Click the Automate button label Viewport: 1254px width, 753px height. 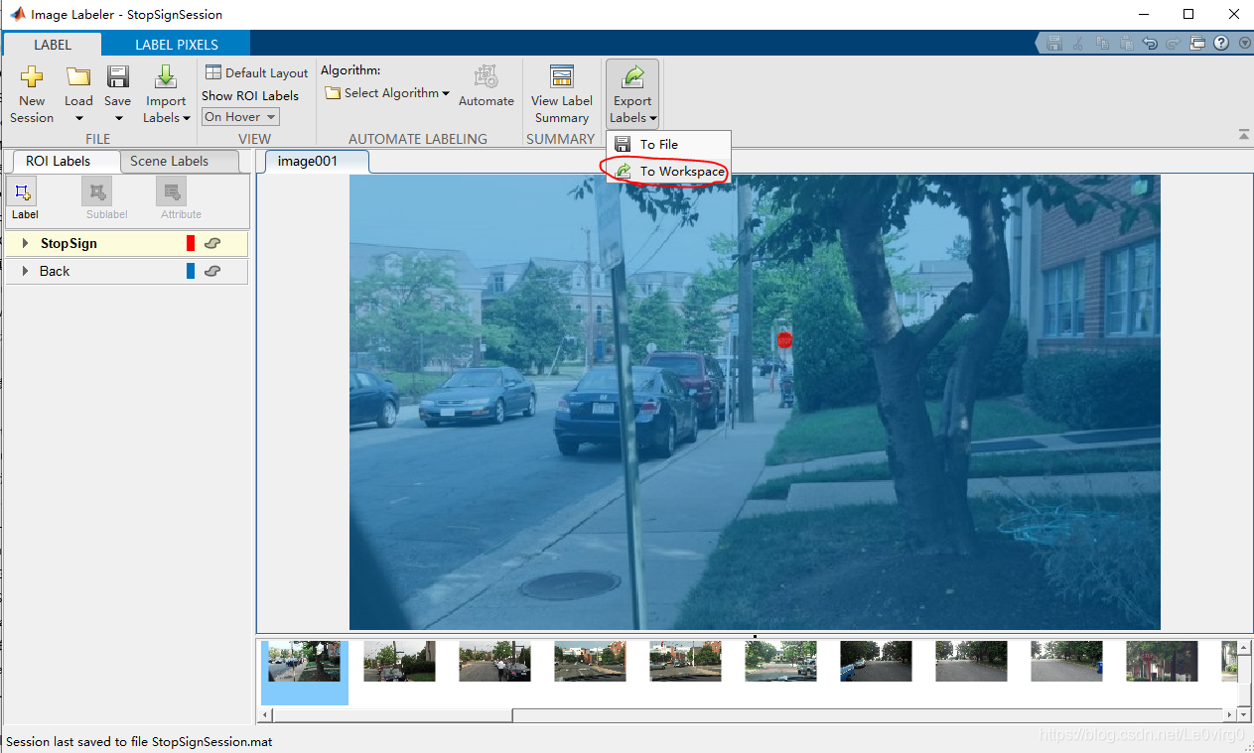pos(487,101)
